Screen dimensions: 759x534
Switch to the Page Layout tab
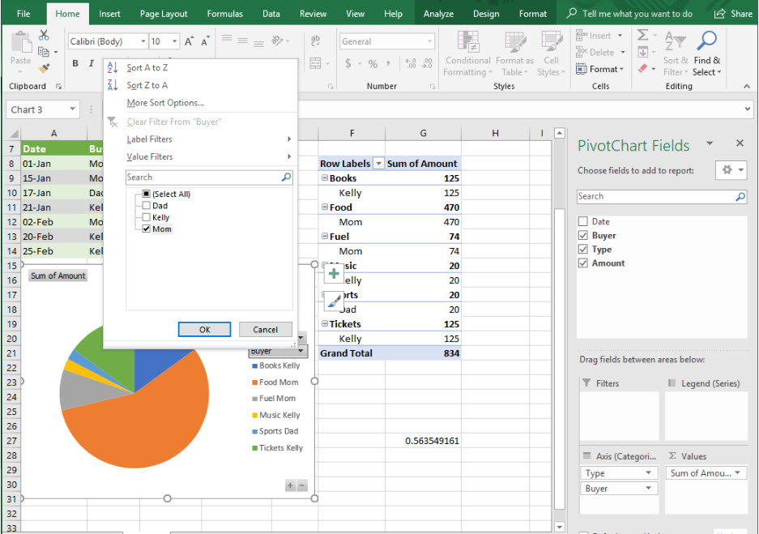click(163, 14)
